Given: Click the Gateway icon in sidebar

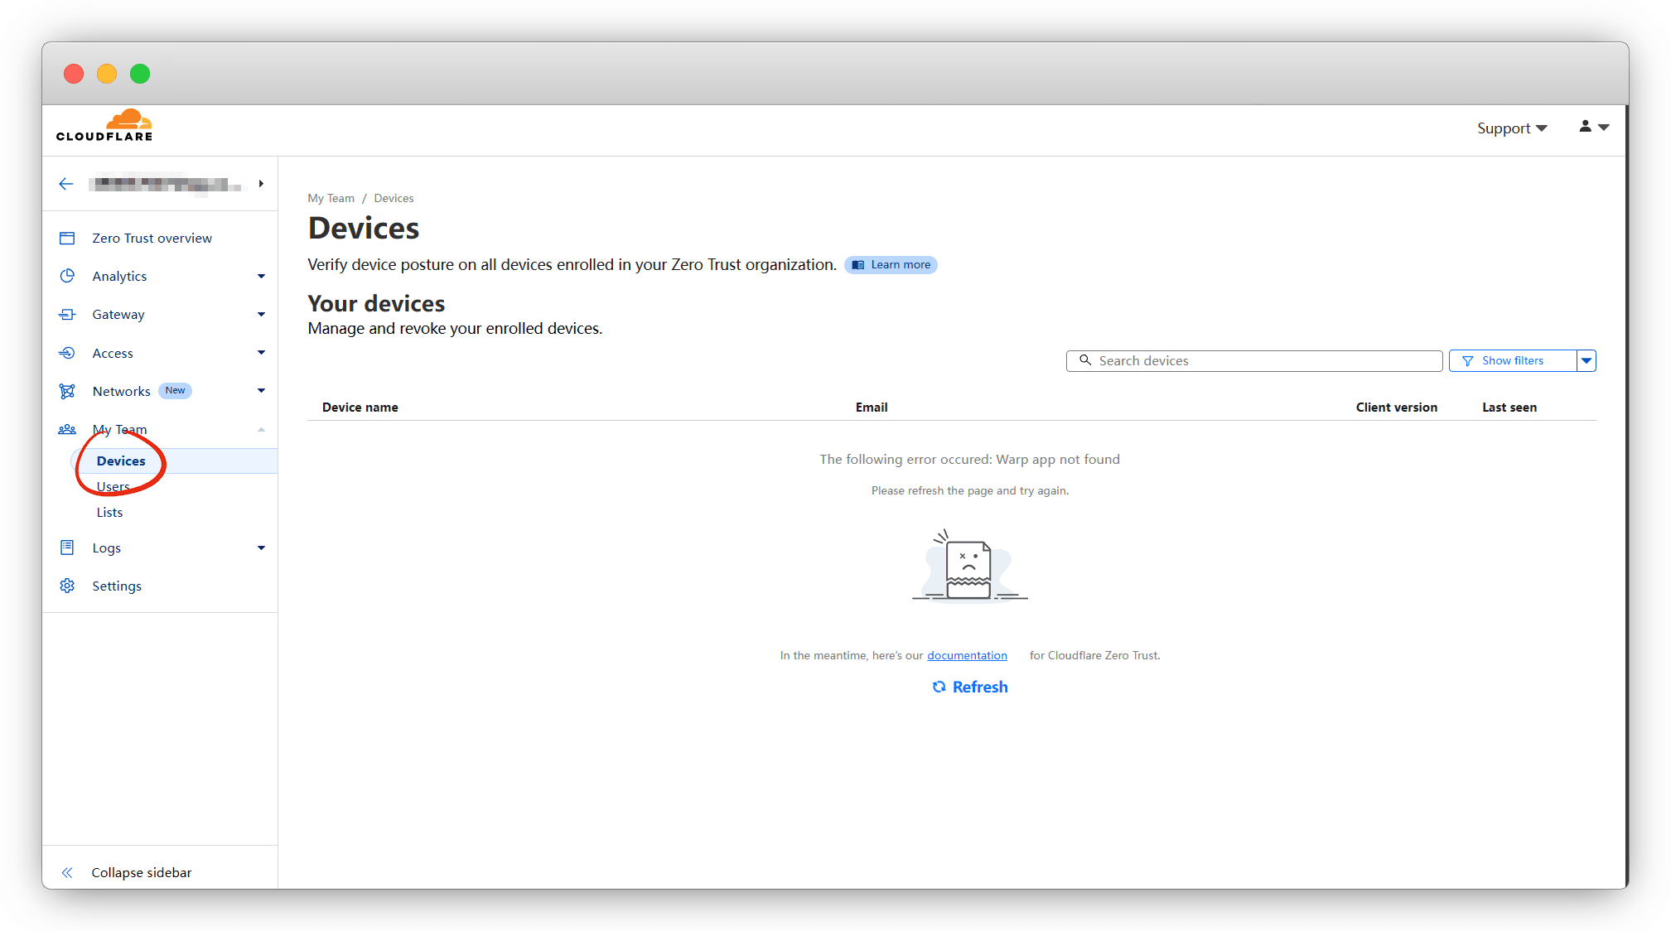Looking at the screenshot, I should (67, 315).
